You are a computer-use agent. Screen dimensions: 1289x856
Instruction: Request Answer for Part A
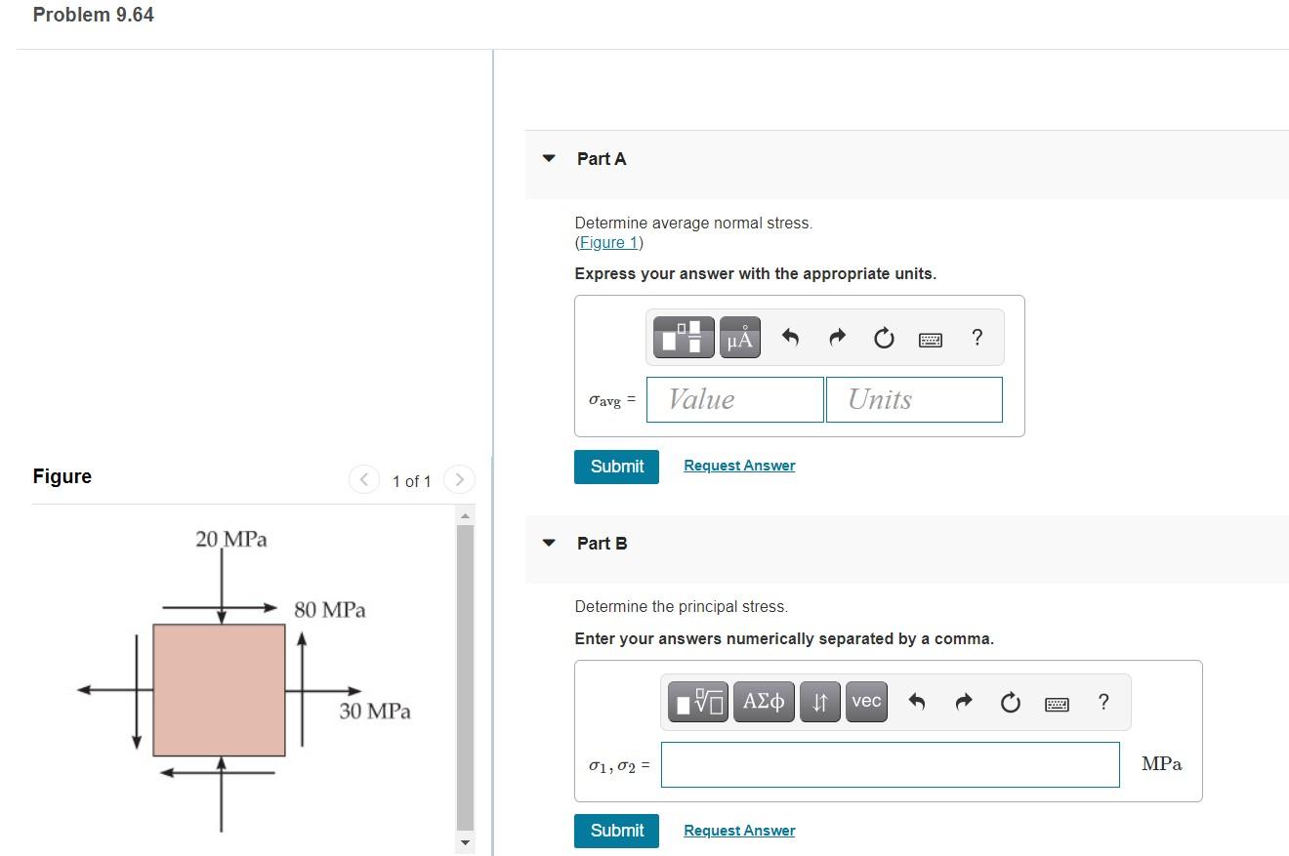(739, 466)
